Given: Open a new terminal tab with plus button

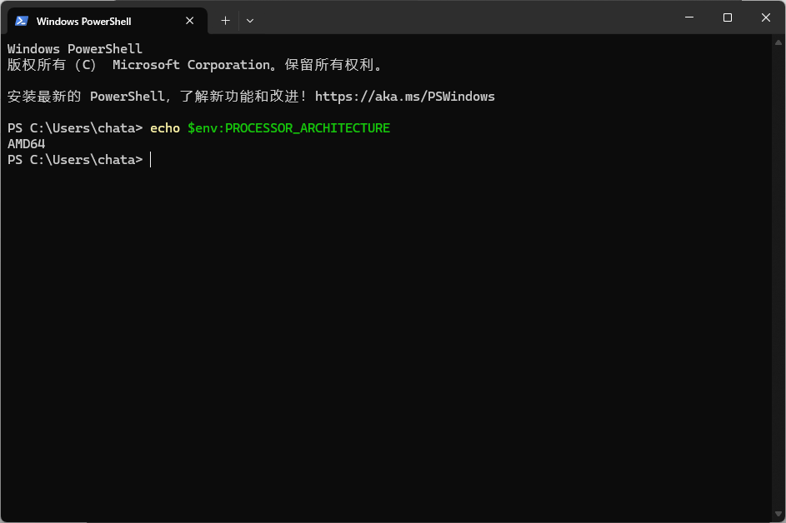Looking at the screenshot, I should tap(224, 20).
